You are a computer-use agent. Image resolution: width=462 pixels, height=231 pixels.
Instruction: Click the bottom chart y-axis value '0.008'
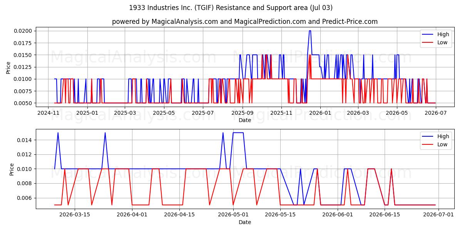[25, 184]
